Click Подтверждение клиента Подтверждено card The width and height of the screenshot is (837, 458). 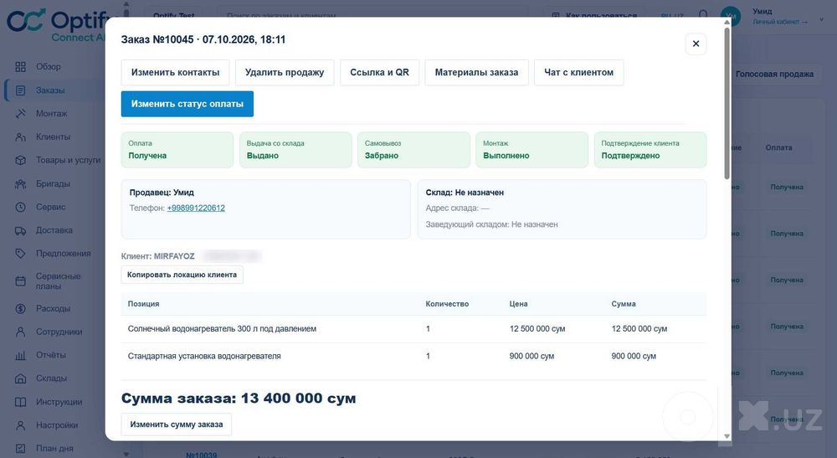pyautogui.click(x=650, y=150)
